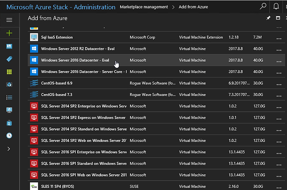Image resolution: width=287 pixels, height=190 pixels.
Task: Open more options for SQL 2014 SP2 Enterprise
Action: coord(279,108)
